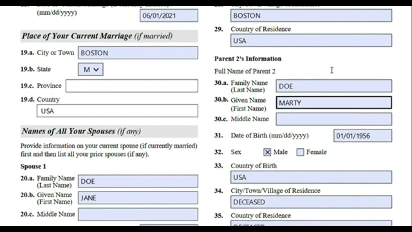
Task: Click the 'Names of All Your Spouses' heading
Action: [81, 131]
